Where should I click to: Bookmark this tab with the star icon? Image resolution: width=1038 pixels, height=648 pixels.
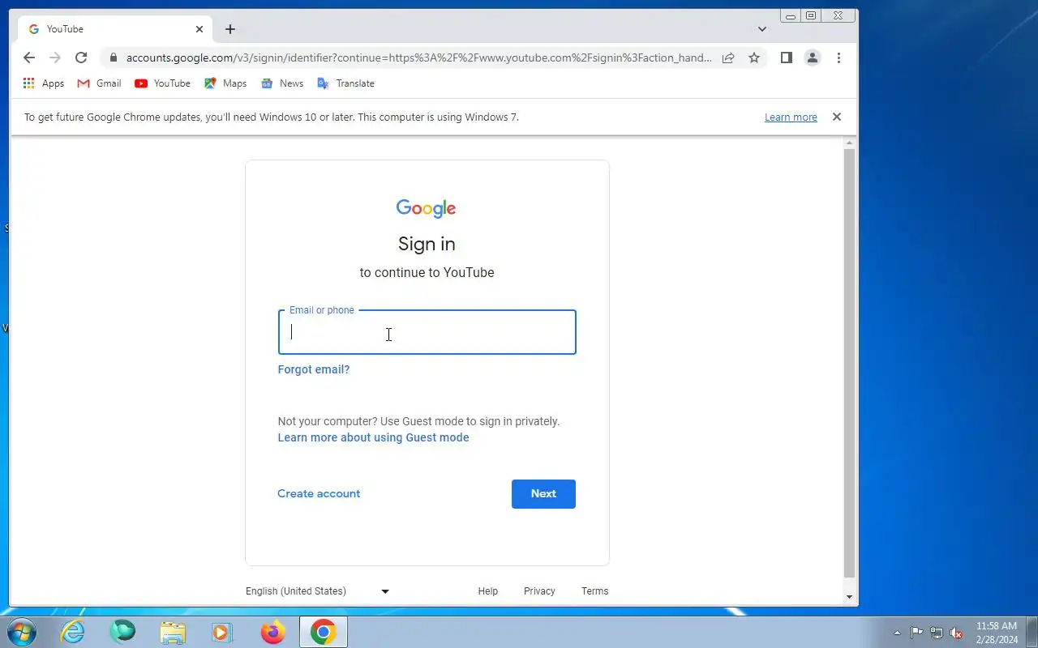[x=754, y=58]
